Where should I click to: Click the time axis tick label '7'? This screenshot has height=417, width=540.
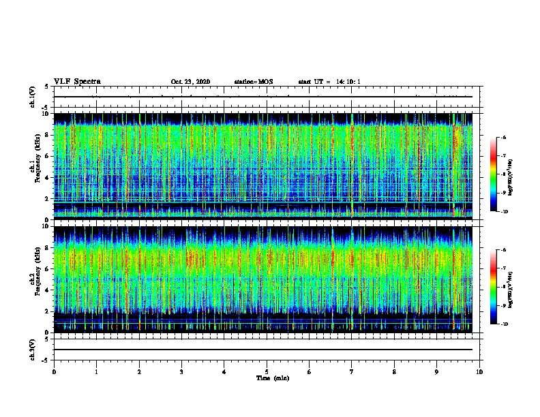coord(352,372)
